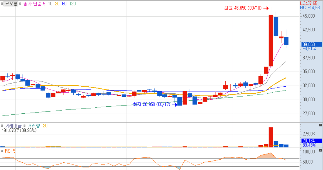Click the 37,500 price axis label
323x170 pixels.
point(309,58)
